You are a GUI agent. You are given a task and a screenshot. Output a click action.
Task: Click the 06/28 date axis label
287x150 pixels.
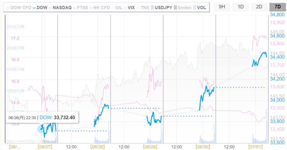click(98, 147)
